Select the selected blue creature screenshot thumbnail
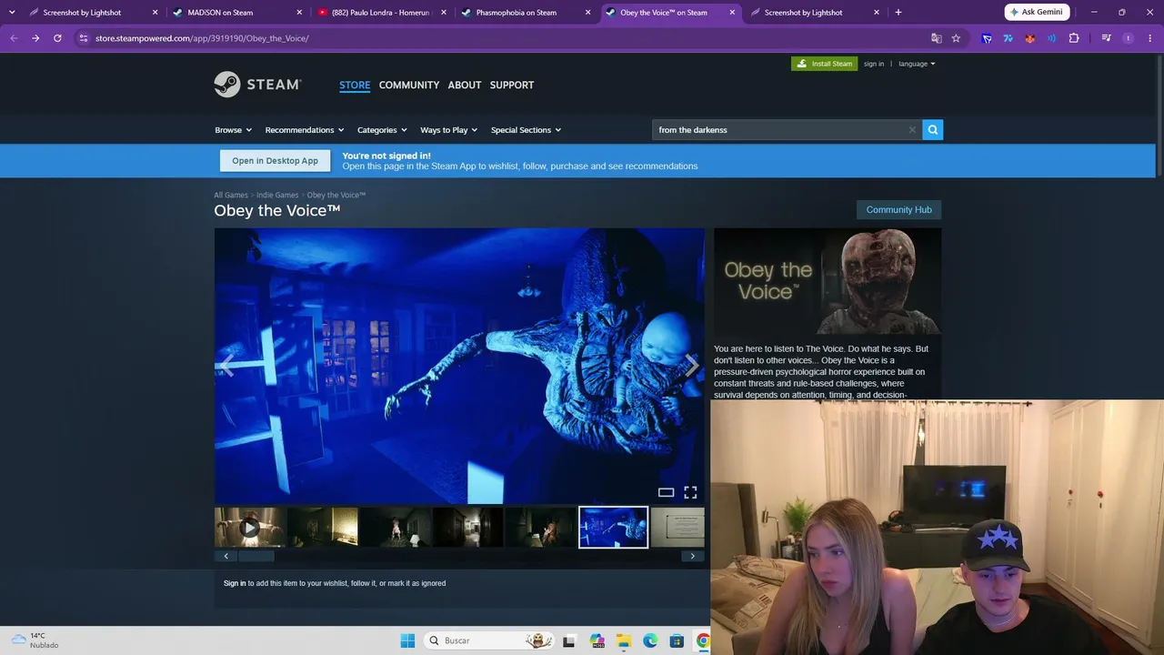1164x655 pixels. (x=614, y=528)
